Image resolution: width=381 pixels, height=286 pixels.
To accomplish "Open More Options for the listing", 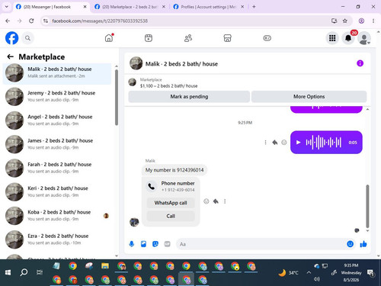I will tap(309, 97).
